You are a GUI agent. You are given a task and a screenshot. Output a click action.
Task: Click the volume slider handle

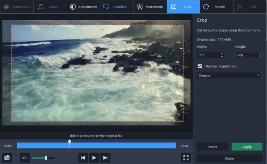tap(46, 158)
